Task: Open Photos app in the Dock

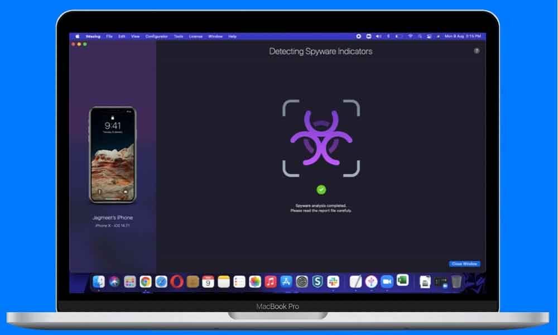Action: point(255,282)
